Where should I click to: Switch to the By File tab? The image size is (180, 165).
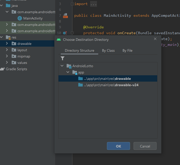point(127,50)
